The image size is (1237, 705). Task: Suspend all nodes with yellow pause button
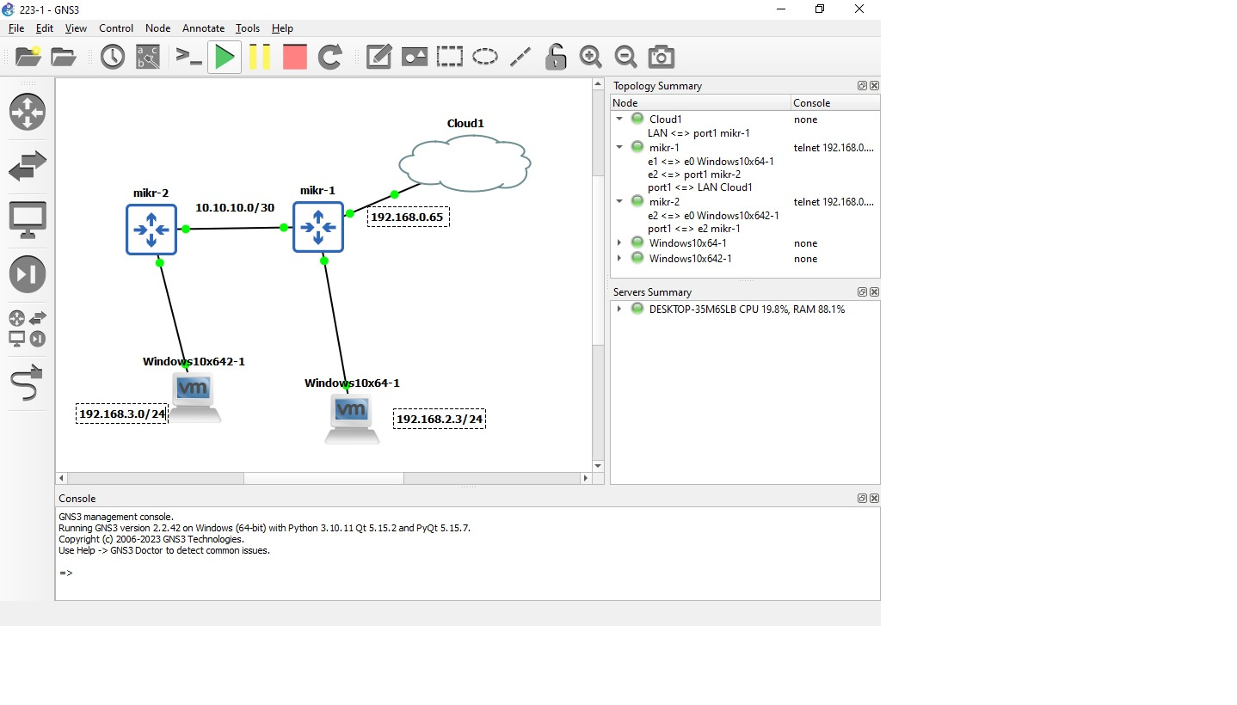point(260,58)
